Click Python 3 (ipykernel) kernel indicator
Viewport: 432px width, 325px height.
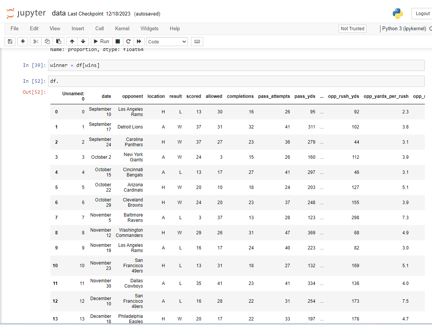point(404,29)
